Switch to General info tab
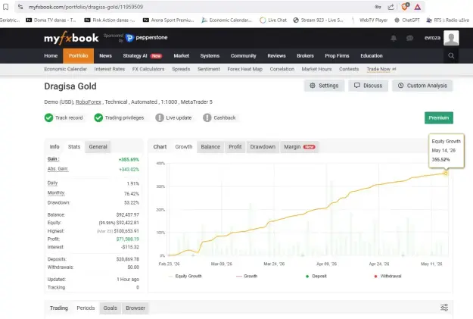 pyautogui.click(x=98, y=147)
